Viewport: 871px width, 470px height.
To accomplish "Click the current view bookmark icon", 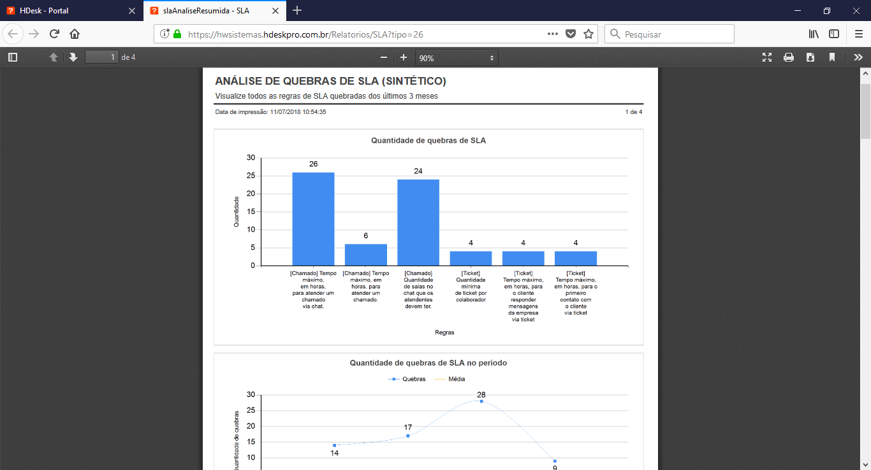I will point(832,57).
